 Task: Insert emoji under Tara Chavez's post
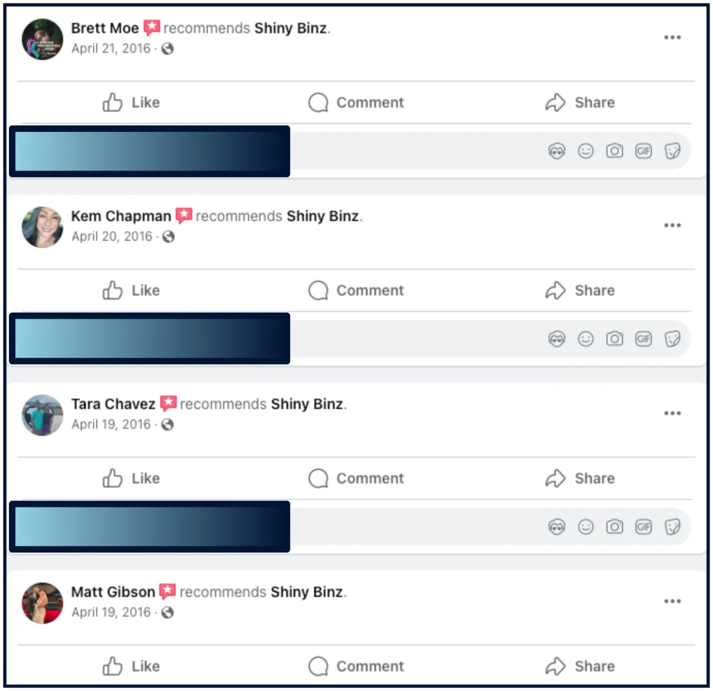586,526
